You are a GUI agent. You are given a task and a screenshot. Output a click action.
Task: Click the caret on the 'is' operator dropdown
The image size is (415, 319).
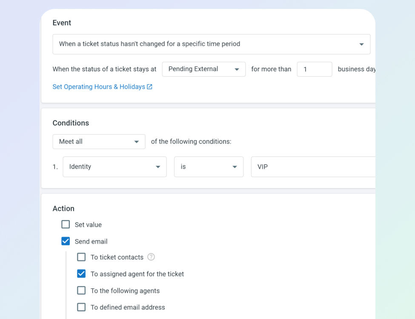coord(235,167)
